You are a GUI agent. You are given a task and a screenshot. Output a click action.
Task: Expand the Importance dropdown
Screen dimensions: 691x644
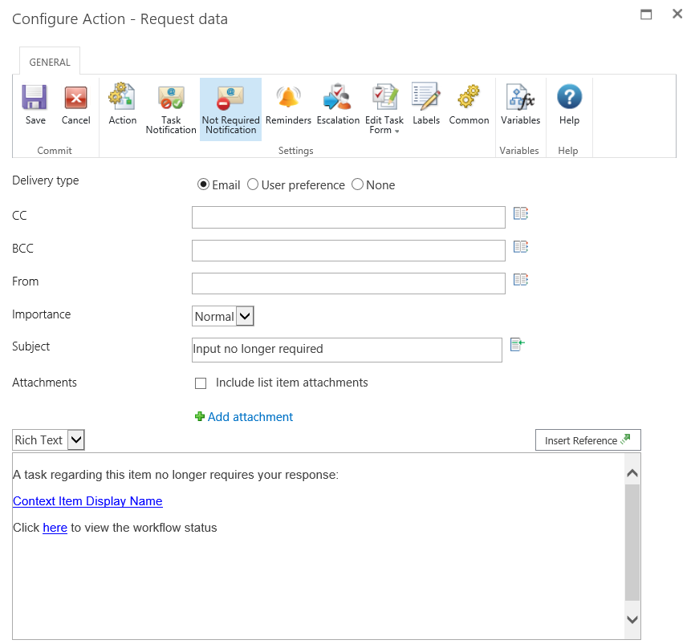246,317
